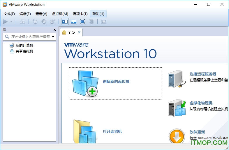Click the home icon on 主页 tab
The width and height of the screenshot is (229, 150).
(x=64, y=32)
